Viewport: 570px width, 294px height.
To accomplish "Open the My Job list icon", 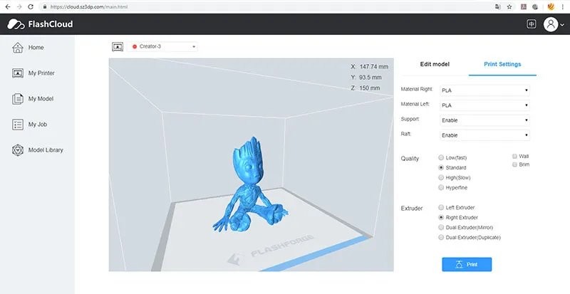I will pos(17,125).
